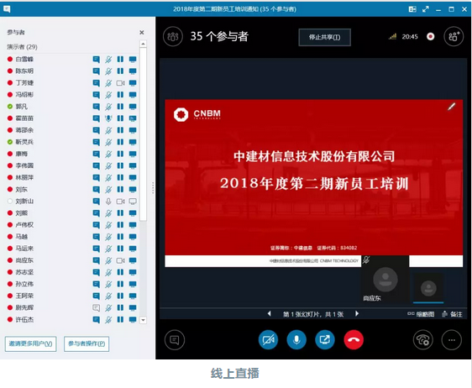Screen dimensions: 472x388
Task: Click screen icon for 许伍杰
Action: pos(133,319)
